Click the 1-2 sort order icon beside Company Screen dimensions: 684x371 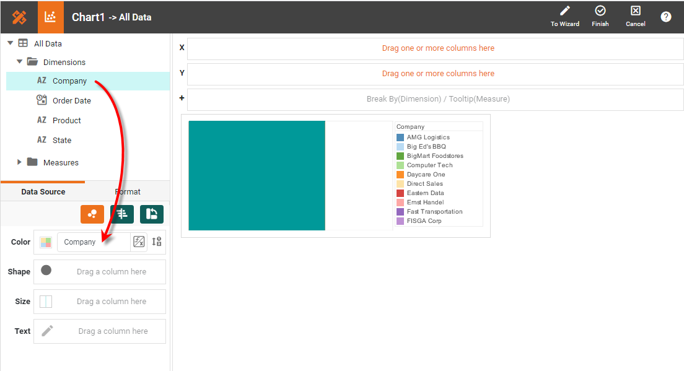point(156,242)
